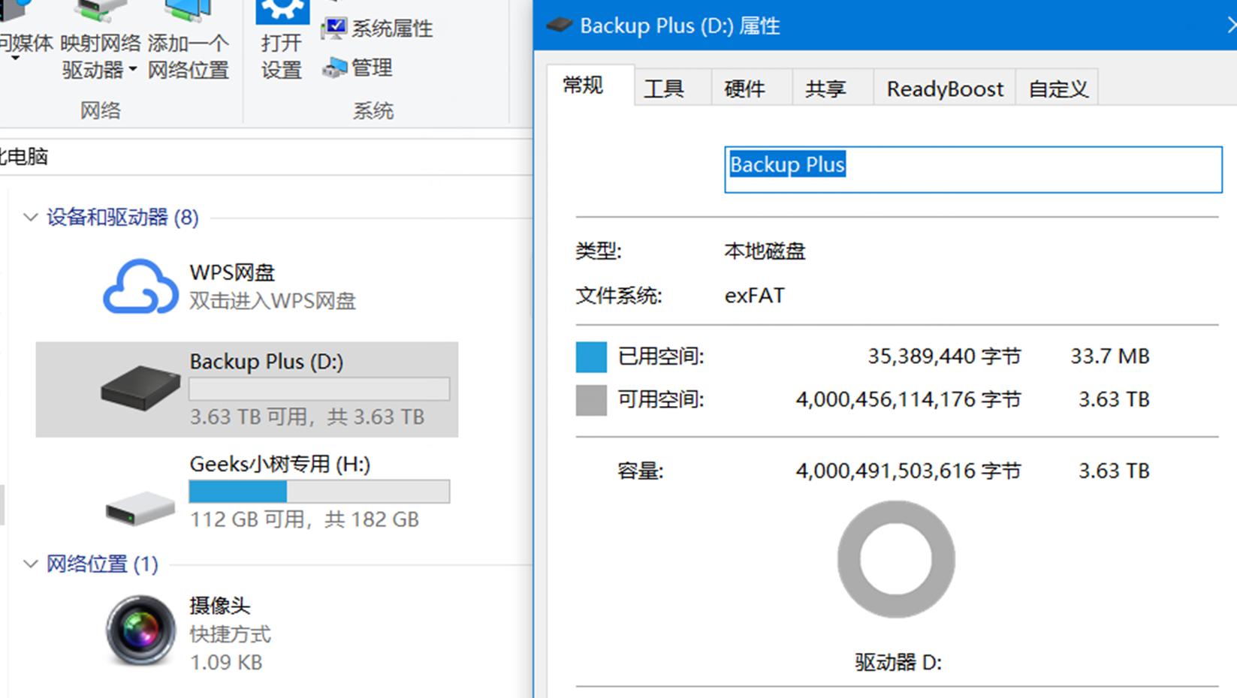
Task: Click the blue 已用空间 color square
Action: click(591, 357)
